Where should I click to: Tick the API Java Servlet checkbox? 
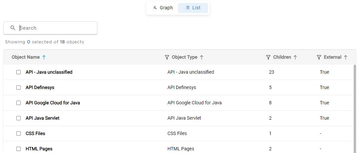[18, 118]
